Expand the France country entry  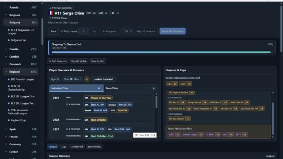click(21, 137)
